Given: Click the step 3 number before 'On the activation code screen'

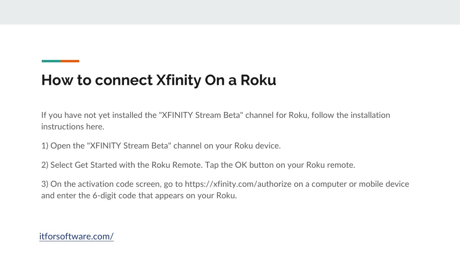Looking at the screenshot, I should pyautogui.click(x=44, y=184).
